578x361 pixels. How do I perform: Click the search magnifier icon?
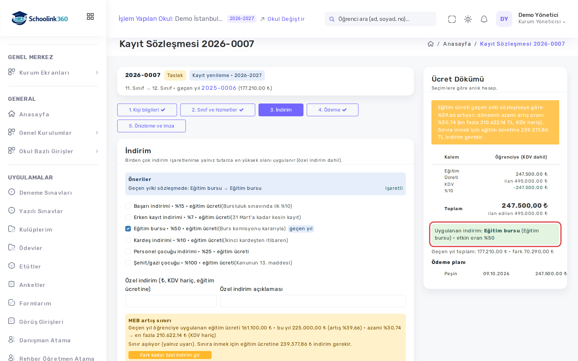332,19
